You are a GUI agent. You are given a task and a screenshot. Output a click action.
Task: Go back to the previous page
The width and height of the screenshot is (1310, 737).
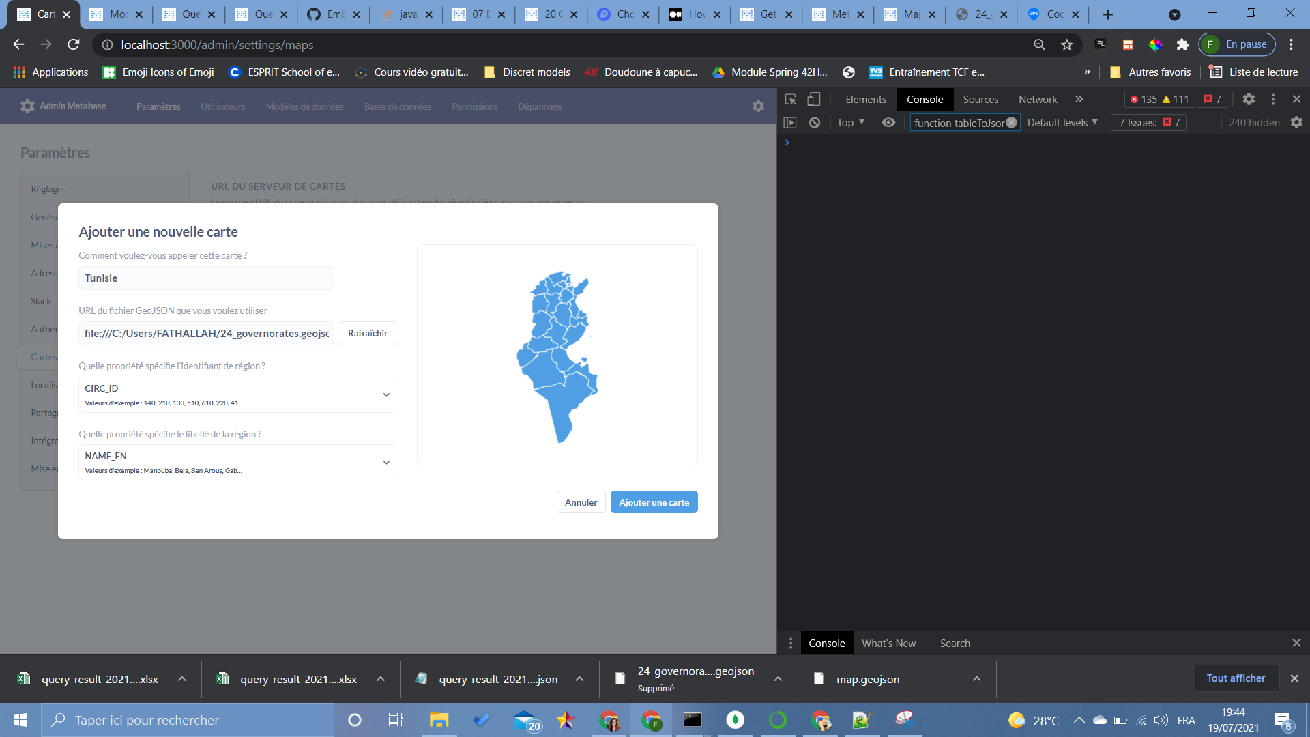tap(18, 45)
